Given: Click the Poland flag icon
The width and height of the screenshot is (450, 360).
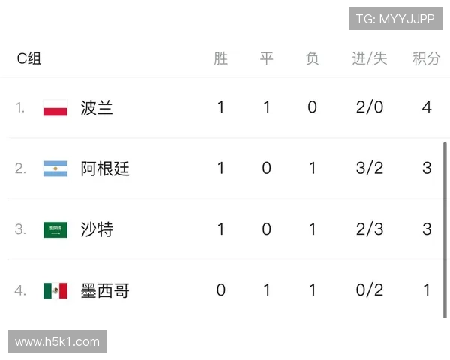Looking at the screenshot, I should click(x=55, y=108).
